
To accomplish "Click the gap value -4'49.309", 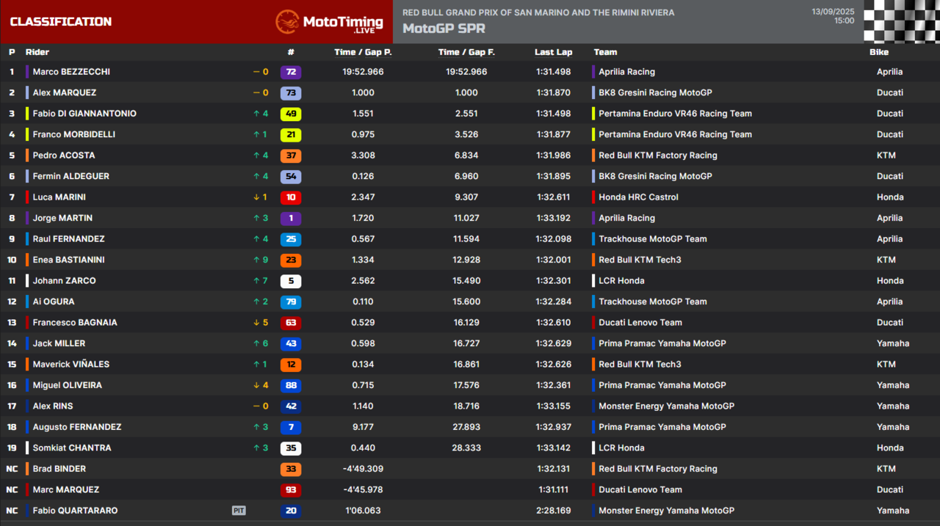I will click(x=363, y=470).
